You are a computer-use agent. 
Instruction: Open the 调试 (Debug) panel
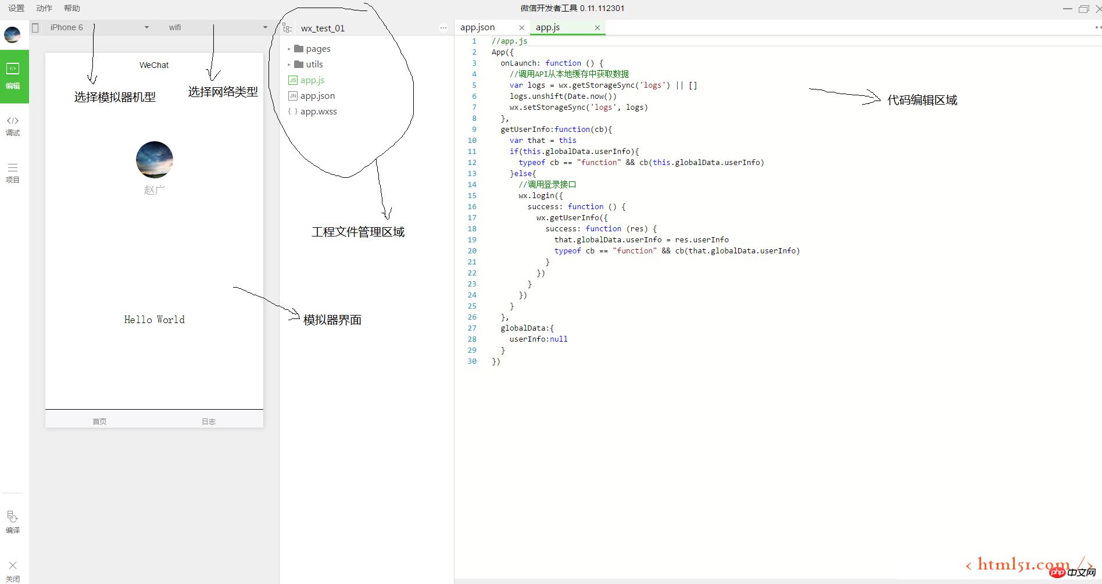[x=13, y=126]
